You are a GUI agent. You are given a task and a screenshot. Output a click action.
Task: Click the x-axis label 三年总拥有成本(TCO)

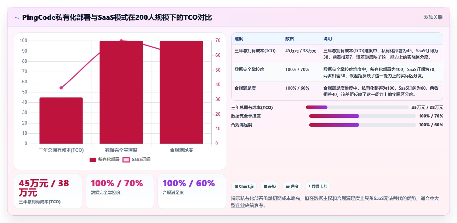coord(61,150)
